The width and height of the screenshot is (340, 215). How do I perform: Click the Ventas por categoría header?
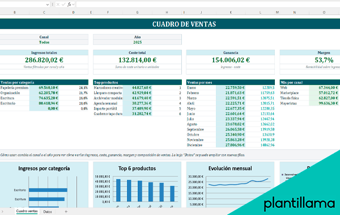click(x=44, y=82)
